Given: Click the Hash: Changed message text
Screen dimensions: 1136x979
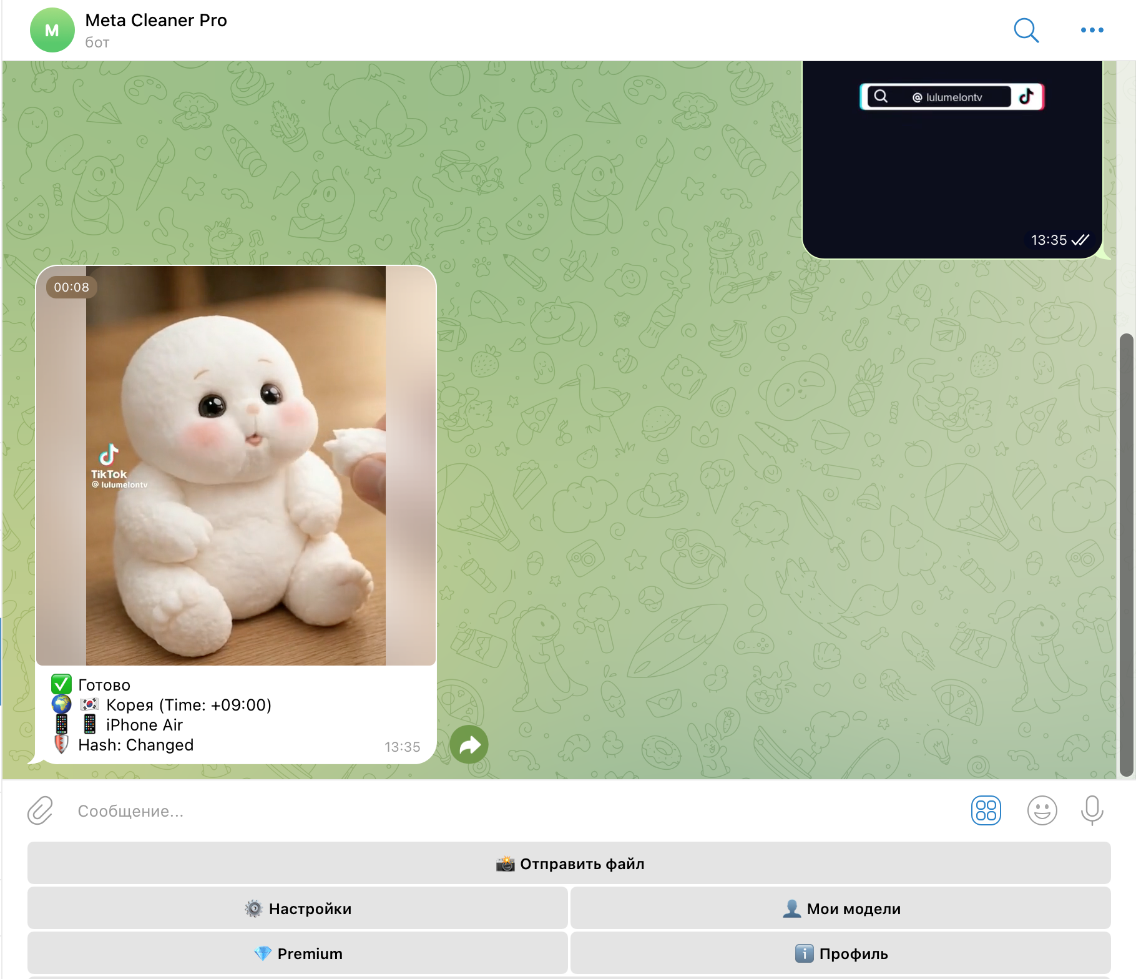Looking at the screenshot, I should pos(136,745).
